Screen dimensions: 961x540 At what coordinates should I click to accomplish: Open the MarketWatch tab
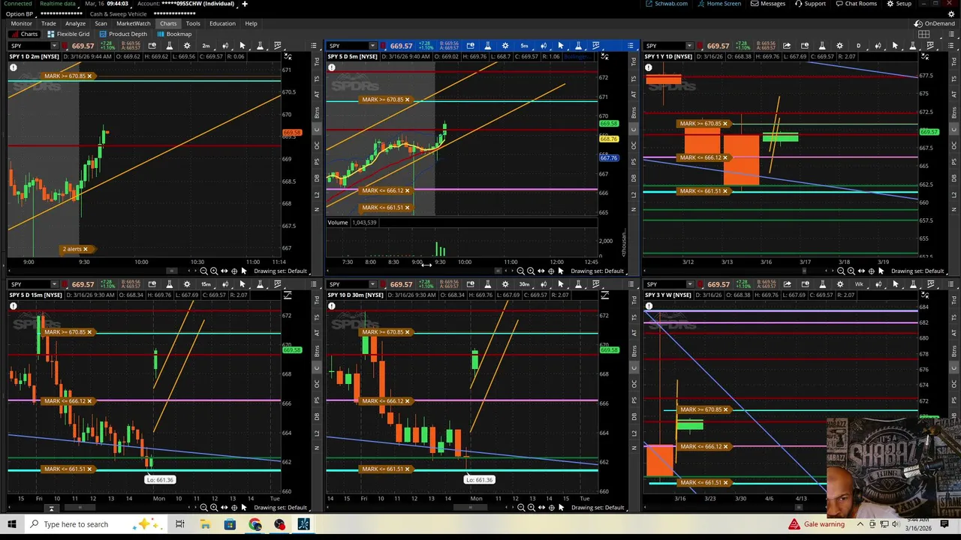click(133, 23)
